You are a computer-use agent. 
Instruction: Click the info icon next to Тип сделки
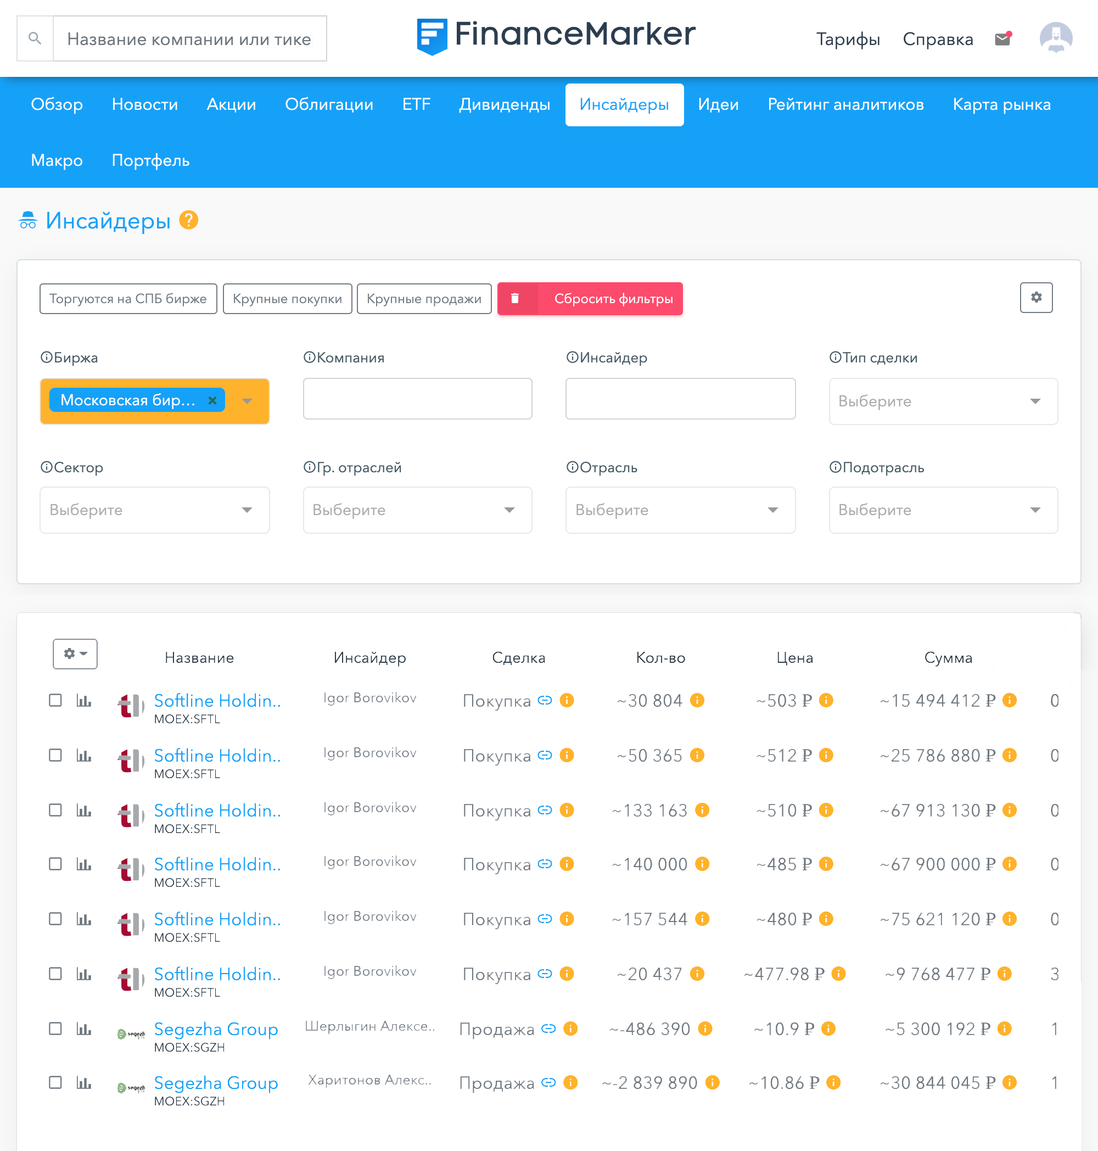835,357
